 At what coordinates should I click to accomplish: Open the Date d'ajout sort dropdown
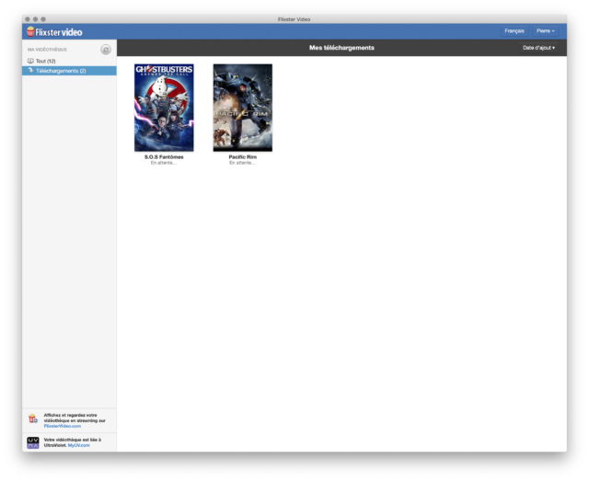pyautogui.click(x=538, y=48)
